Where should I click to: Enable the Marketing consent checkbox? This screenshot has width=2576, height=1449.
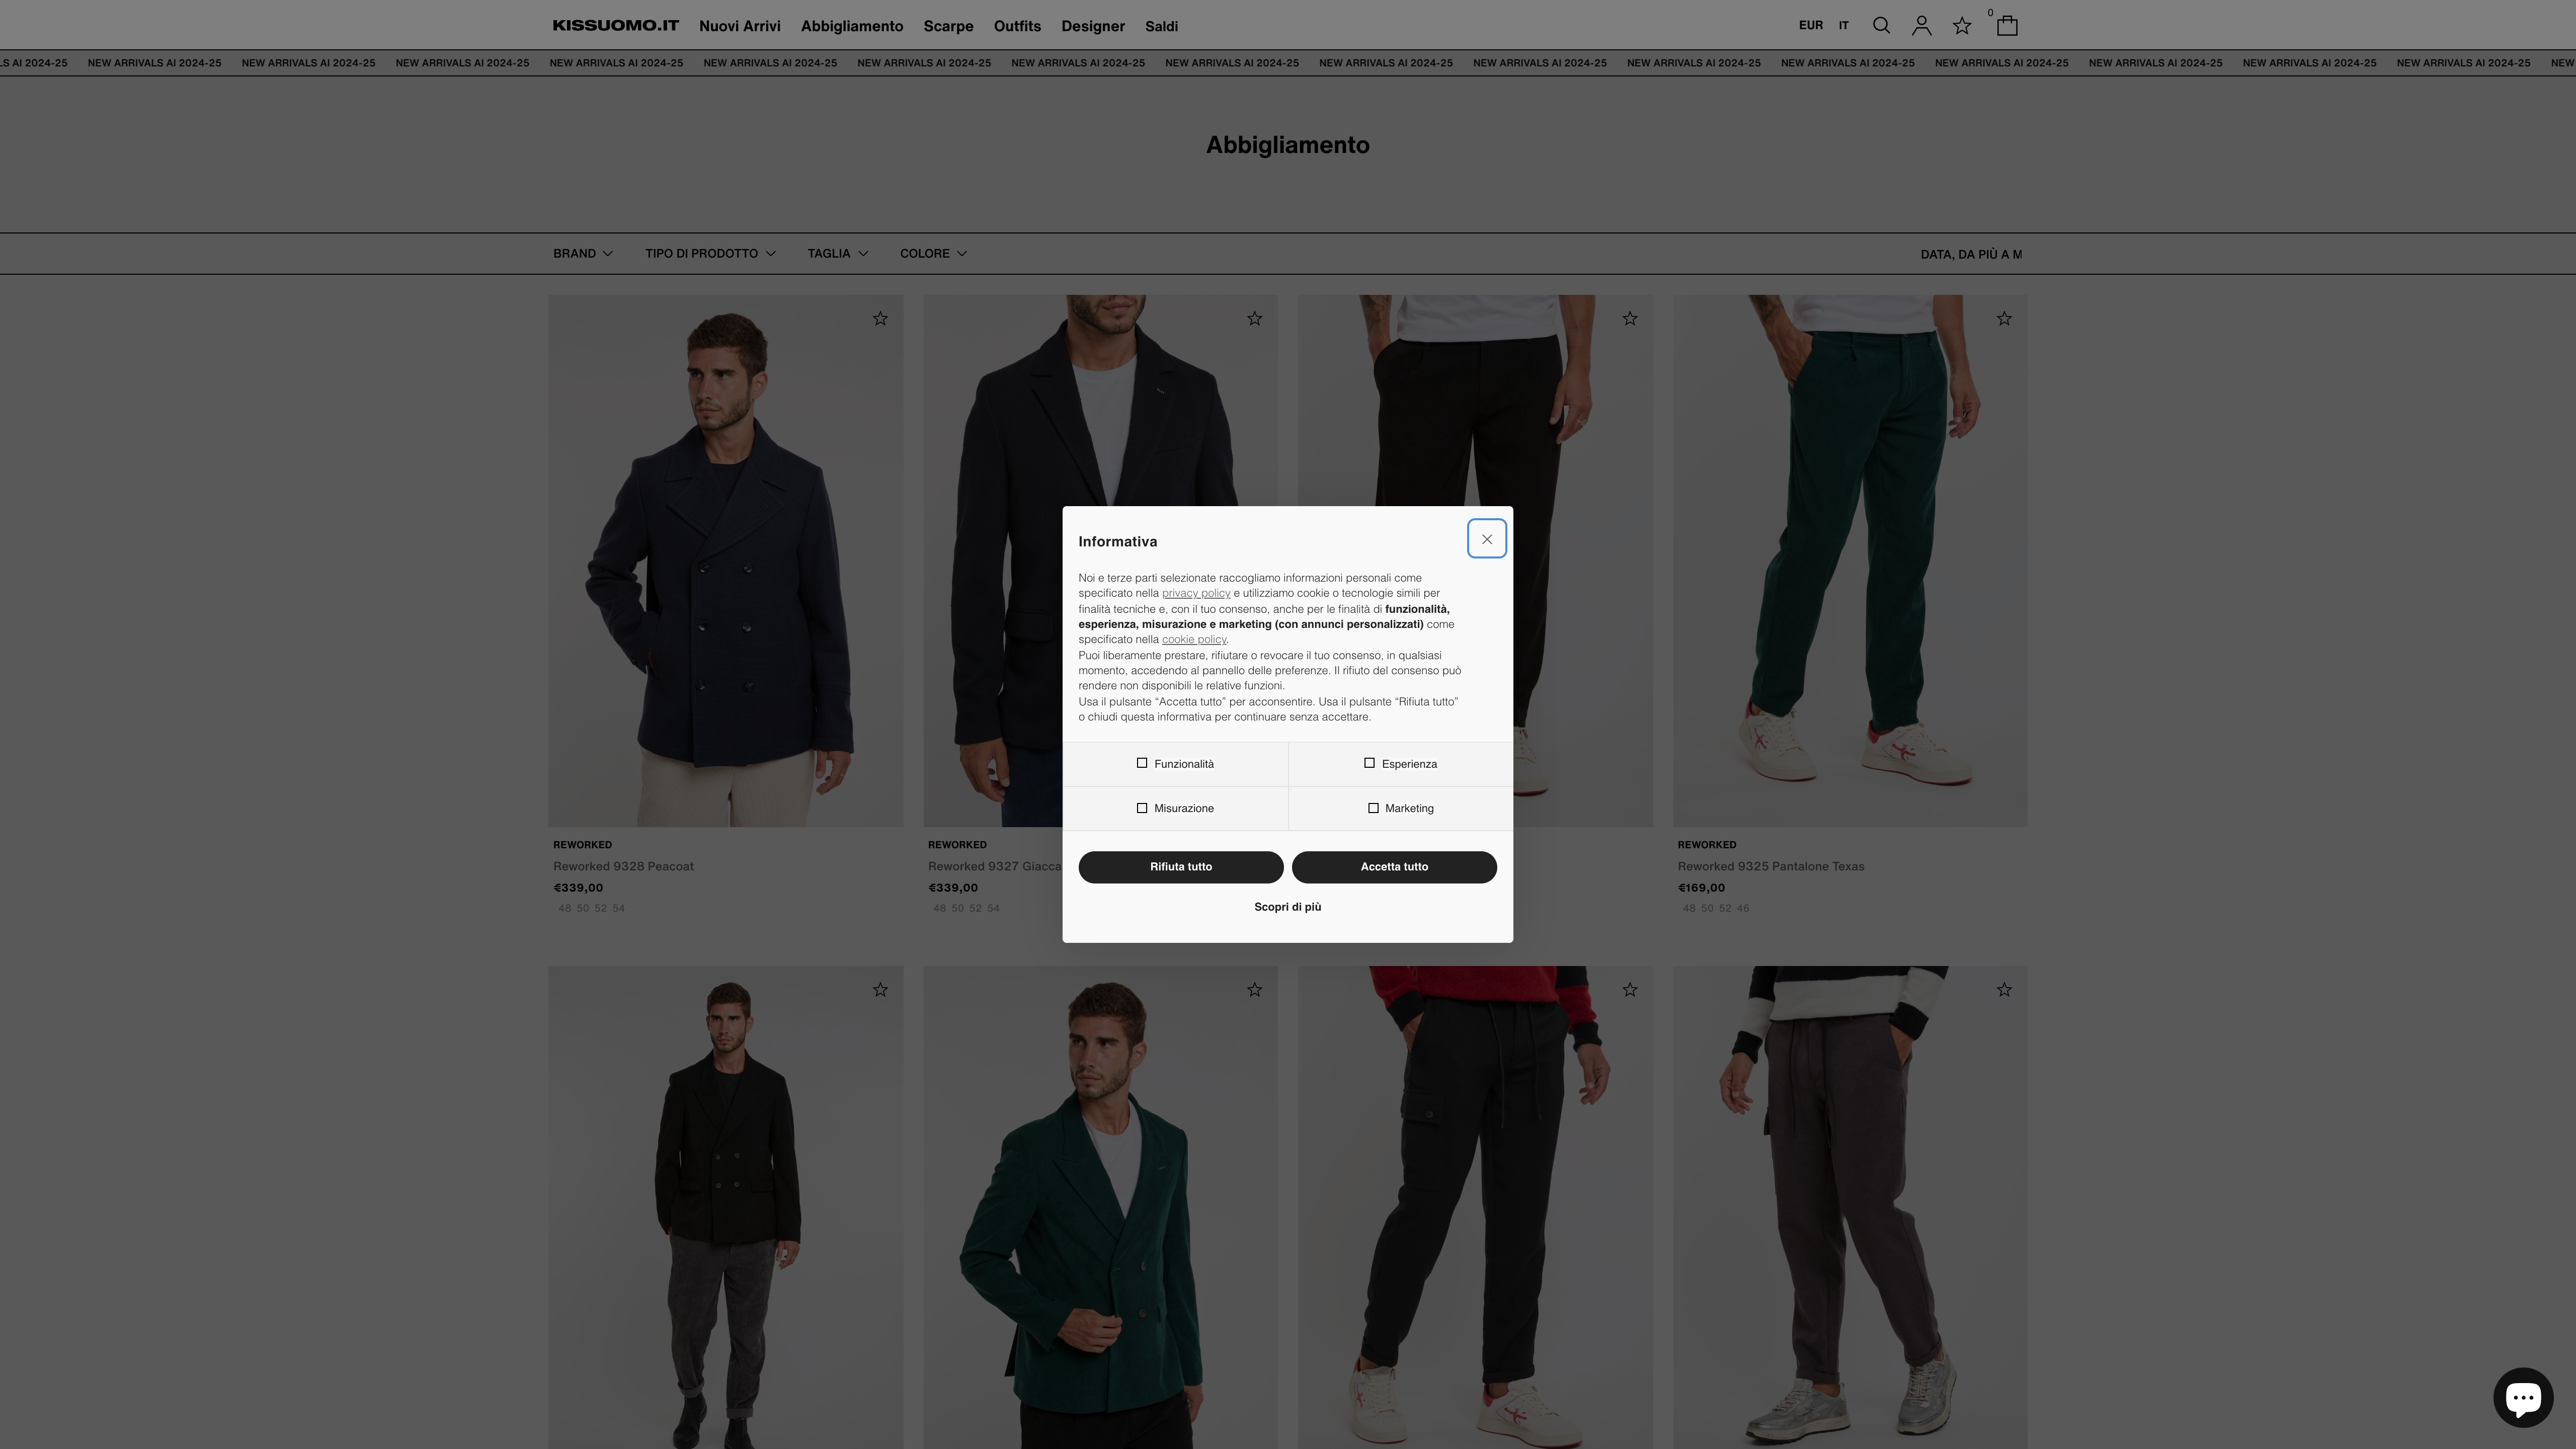1374,808
